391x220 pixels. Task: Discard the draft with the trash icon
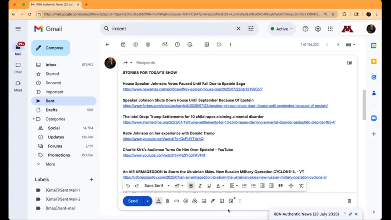[349, 201]
